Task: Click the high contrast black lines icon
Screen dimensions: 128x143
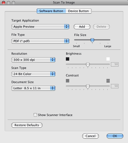Action: [x=108, y=81]
